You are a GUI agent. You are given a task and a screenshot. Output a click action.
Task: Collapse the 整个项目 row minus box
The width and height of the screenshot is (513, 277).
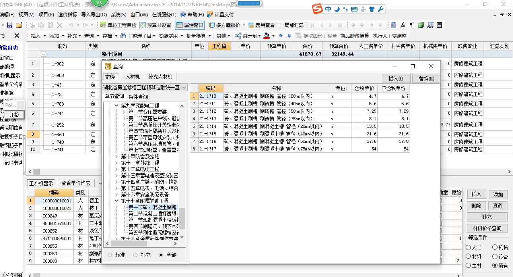coord(44,54)
